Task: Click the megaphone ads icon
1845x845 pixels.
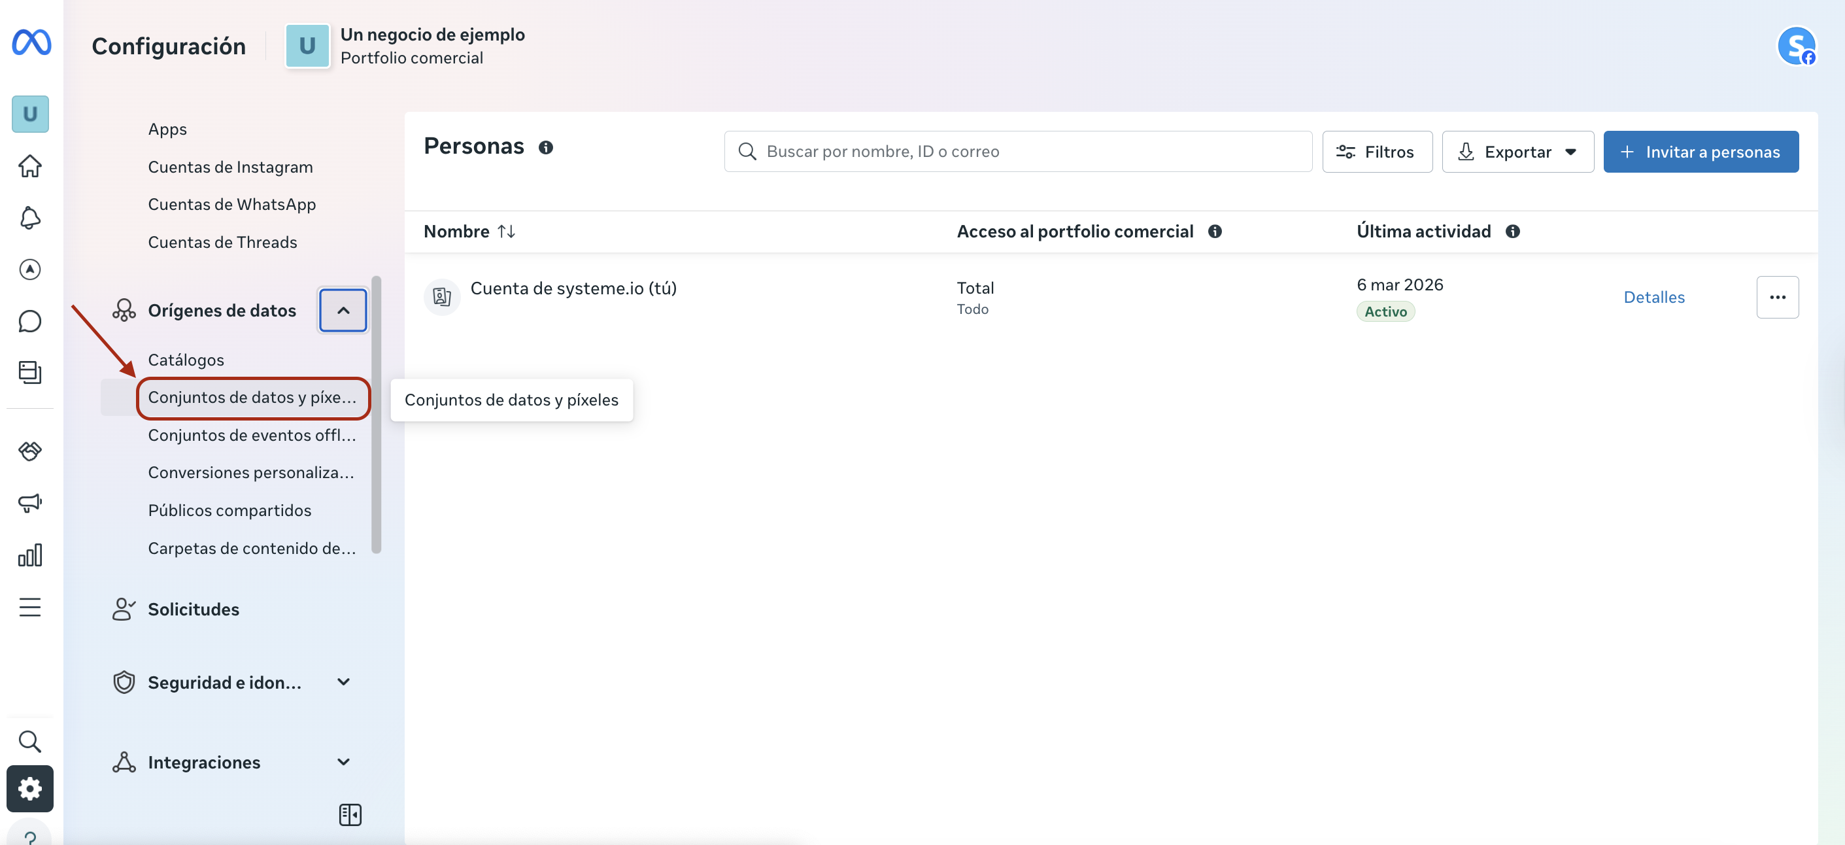Action: click(x=29, y=502)
